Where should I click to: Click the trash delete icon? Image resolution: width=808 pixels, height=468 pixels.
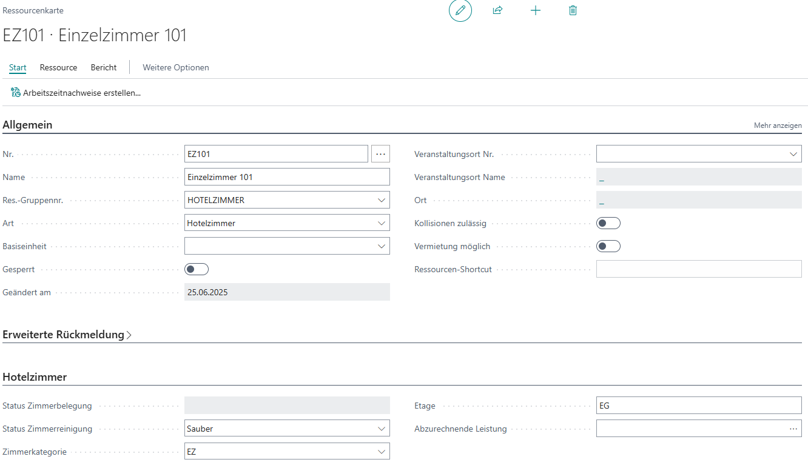pyautogui.click(x=573, y=11)
